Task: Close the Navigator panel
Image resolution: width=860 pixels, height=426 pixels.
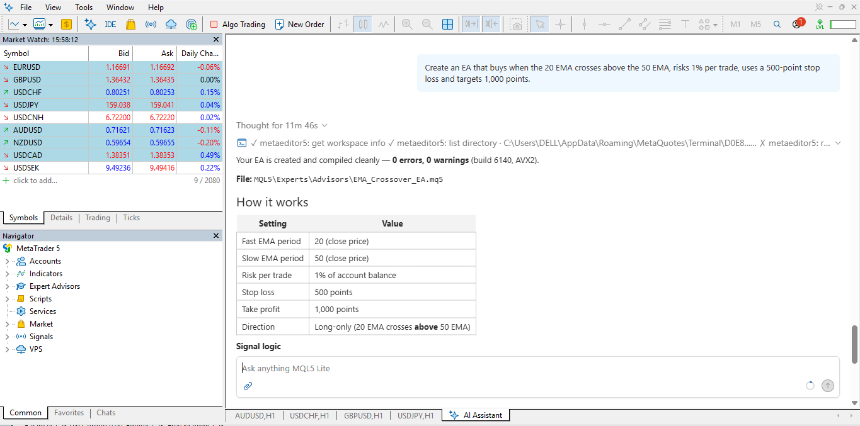Action: [x=216, y=236]
